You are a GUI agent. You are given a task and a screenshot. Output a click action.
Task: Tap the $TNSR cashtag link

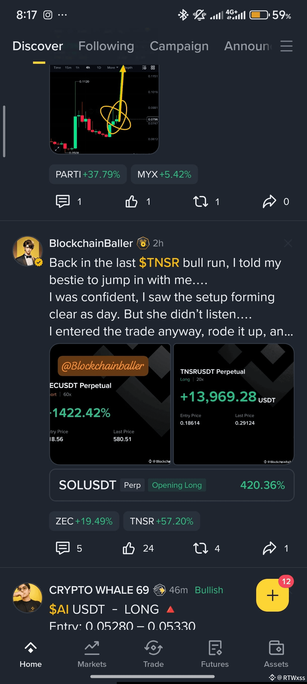click(159, 263)
